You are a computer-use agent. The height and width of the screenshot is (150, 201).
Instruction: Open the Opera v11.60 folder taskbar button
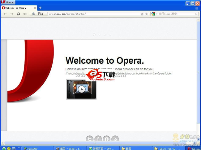[169, 148]
